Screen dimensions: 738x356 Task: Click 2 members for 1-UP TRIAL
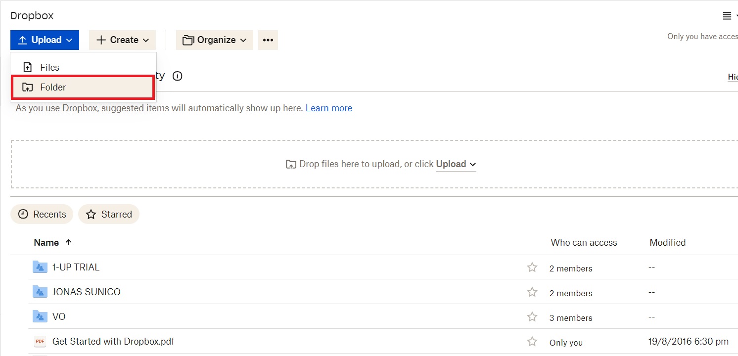coord(571,268)
